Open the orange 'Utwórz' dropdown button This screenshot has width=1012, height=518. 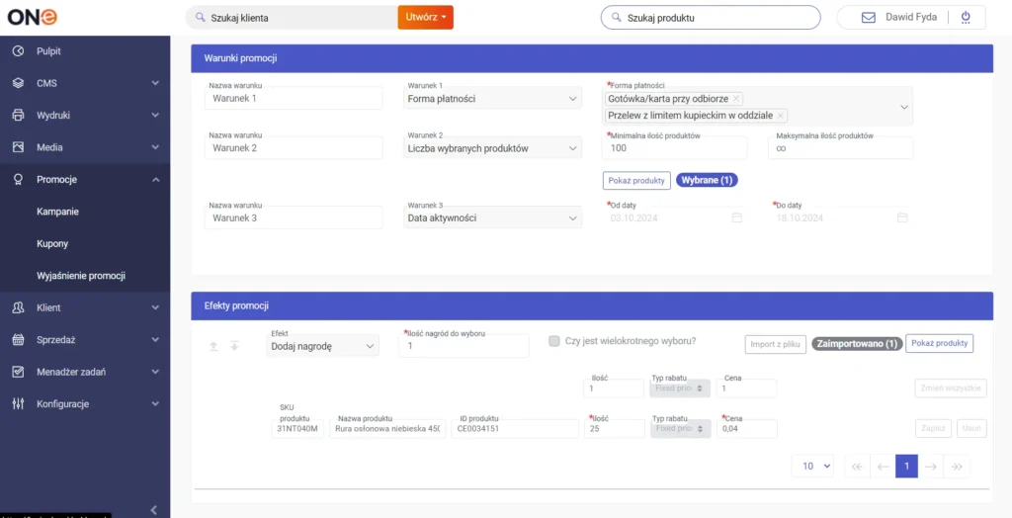(426, 17)
